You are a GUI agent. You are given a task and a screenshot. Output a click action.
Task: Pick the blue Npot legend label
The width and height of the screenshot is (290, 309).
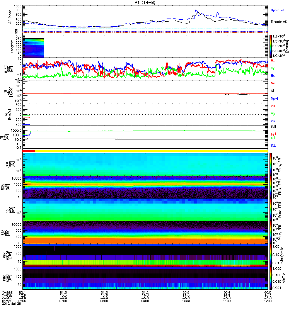(x=274, y=98)
